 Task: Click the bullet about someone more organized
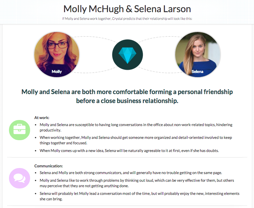click(135, 140)
